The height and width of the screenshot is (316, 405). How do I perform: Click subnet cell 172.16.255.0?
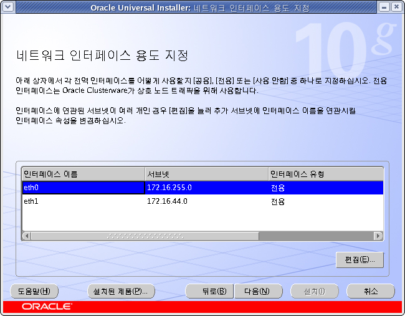tap(207, 188)
